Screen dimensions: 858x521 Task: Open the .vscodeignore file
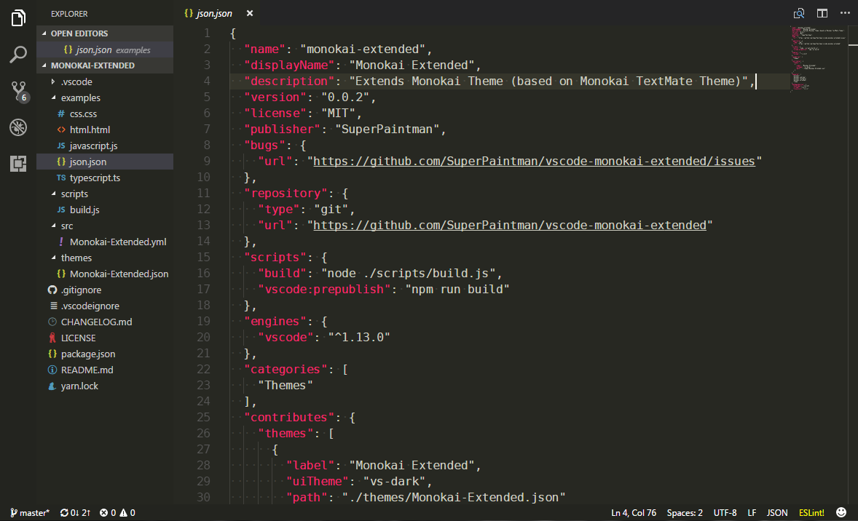coord(105,306)
